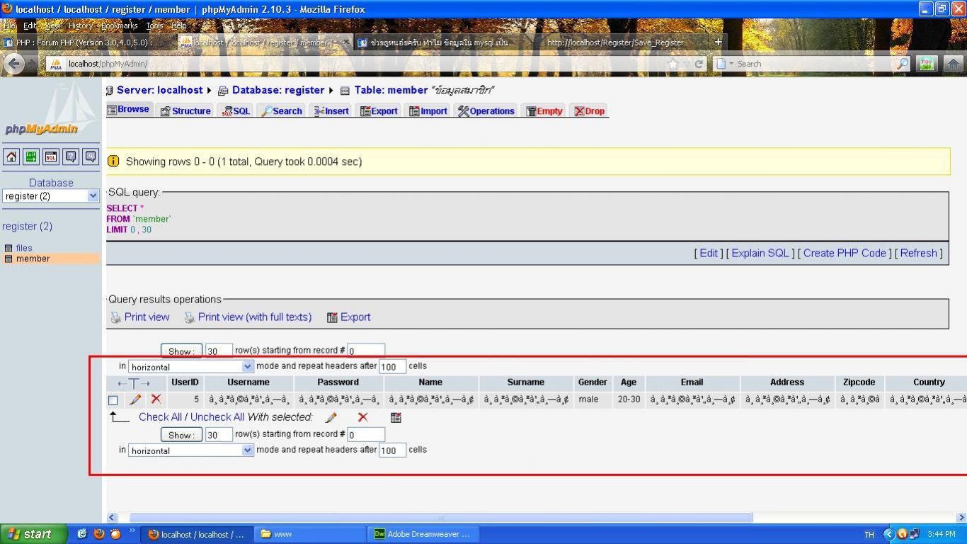Click the With selected export icon
Image resolution: width=967 pixels, height=544 pixels.
[x=396, y=417]
